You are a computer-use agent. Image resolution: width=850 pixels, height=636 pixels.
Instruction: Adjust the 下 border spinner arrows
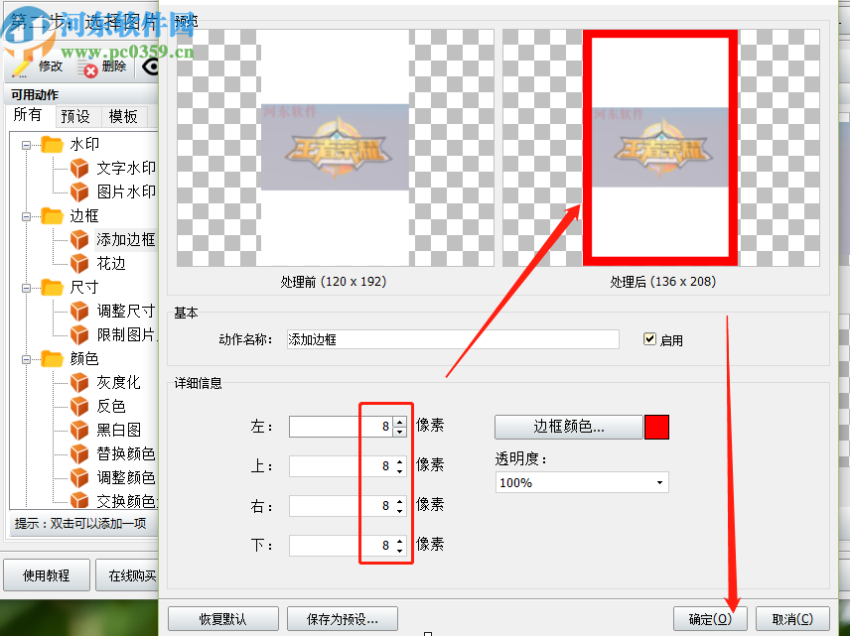pos(400,545)
